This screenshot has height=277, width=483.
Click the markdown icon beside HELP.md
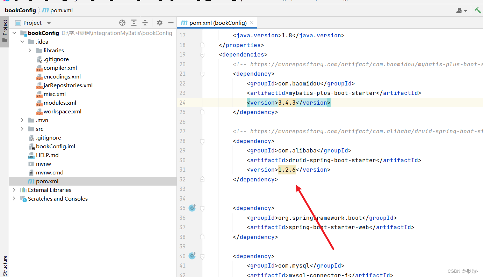click(31, 155)
